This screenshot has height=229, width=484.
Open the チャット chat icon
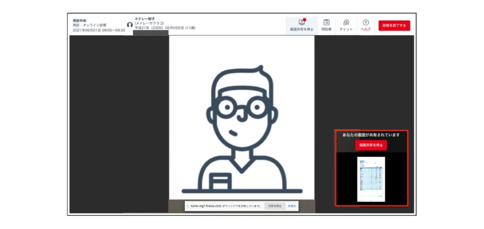coord(346,22)
